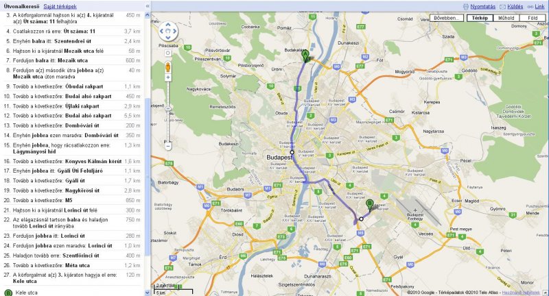Switch to Föld earth view
Viewport: 549px width, 296px height.
(533, 18)
